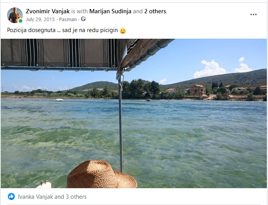Click the smiley emoji in the post text
The width and height of the screenshot is (268, 205).
pos(123,31)
